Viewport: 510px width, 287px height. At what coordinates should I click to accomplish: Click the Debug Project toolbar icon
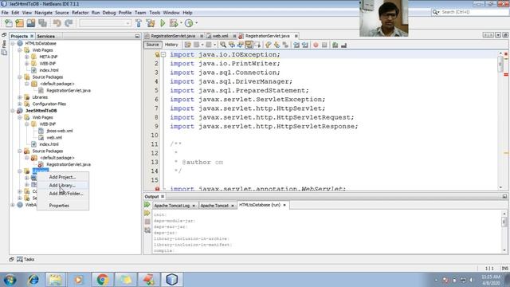point(174,23)
